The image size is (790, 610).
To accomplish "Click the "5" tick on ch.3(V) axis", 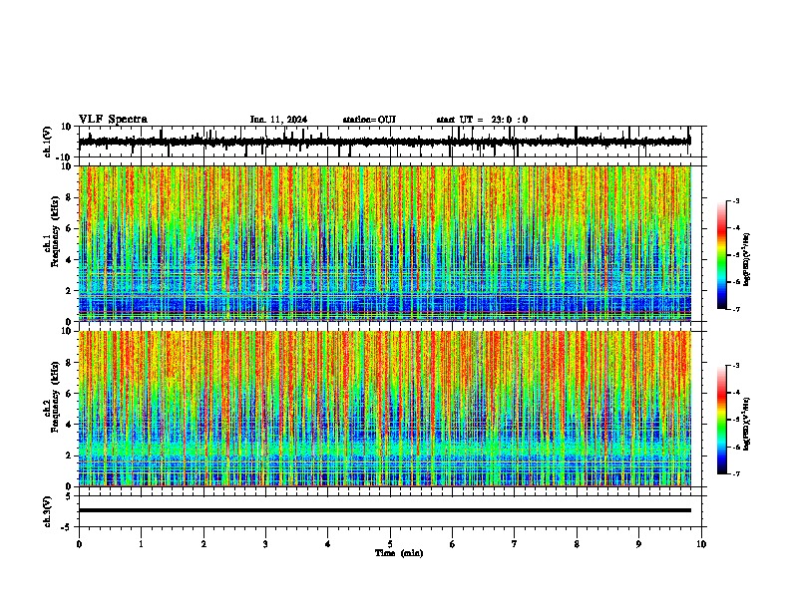I will click(69, 496).
